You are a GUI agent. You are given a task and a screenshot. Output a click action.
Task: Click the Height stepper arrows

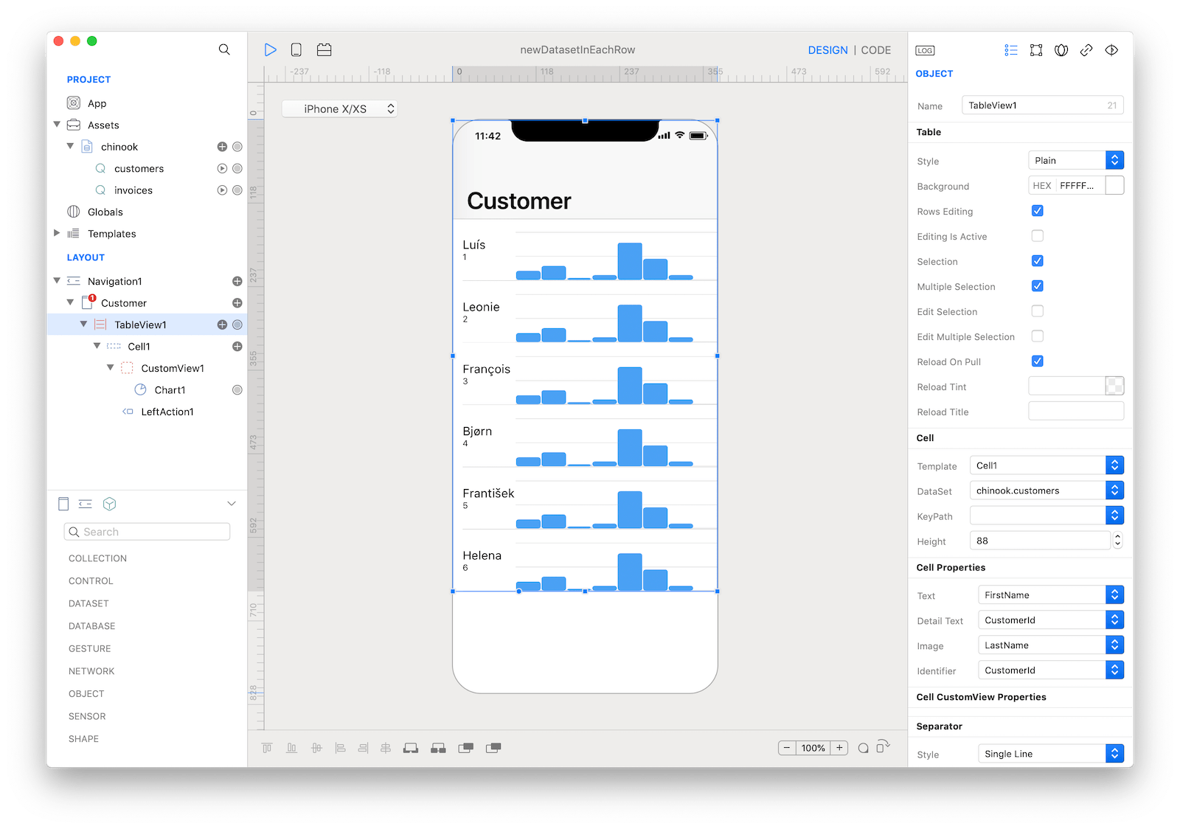pyautogui.click(x=1118, y=541)
